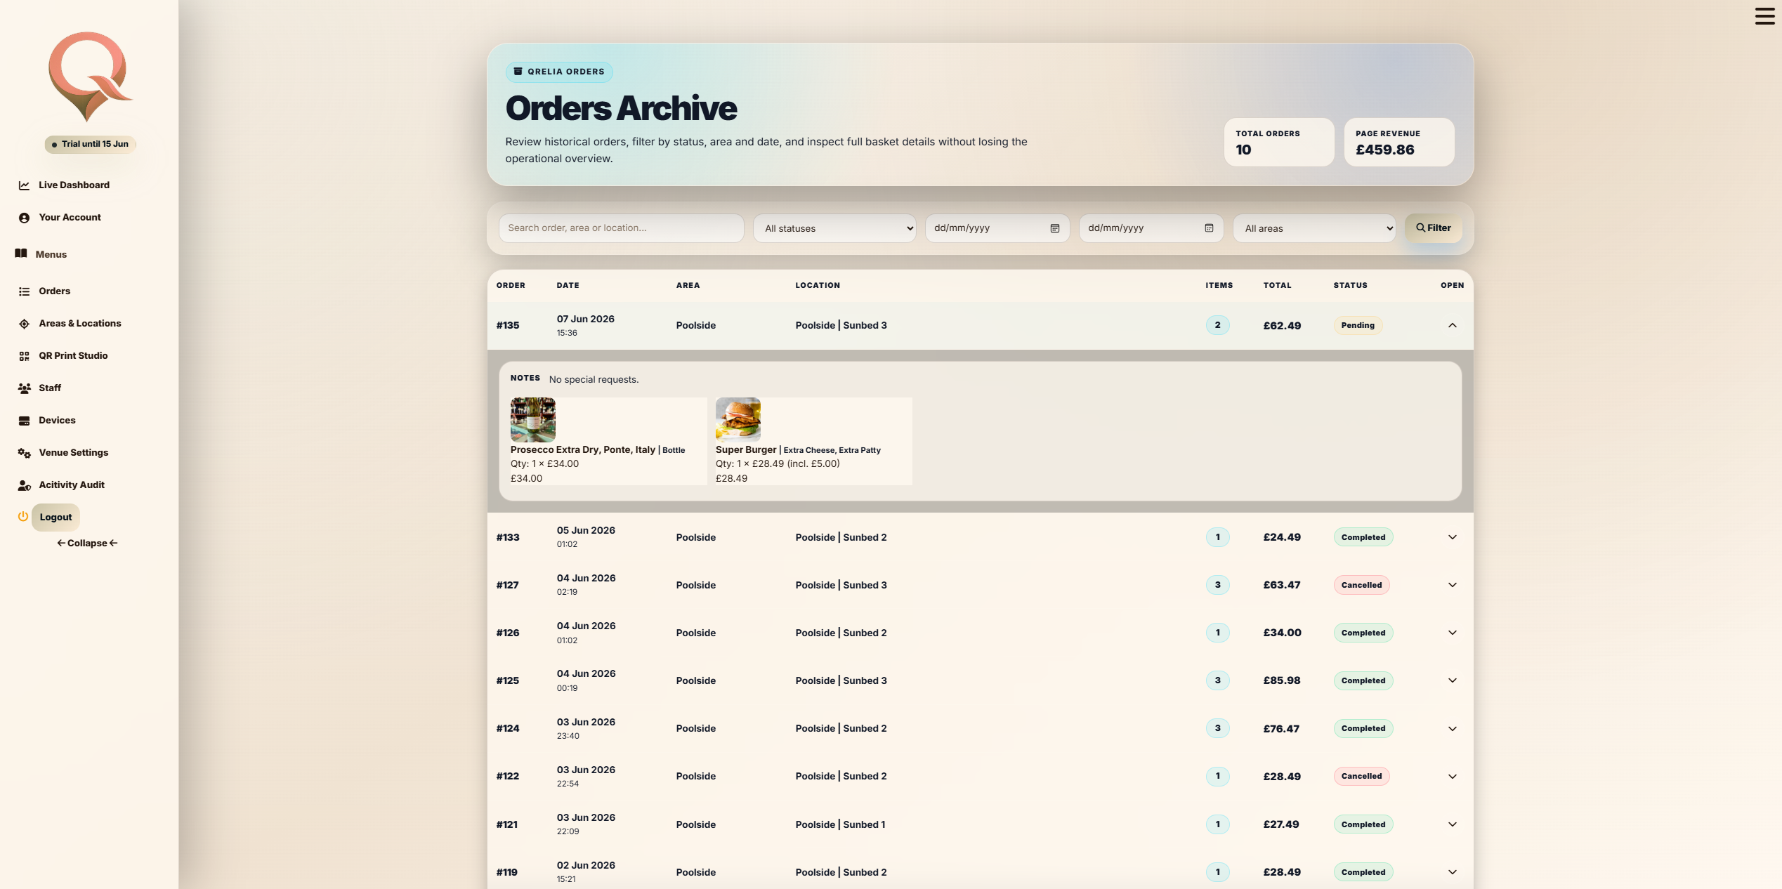This screenshot has width=1782, height=889.
Task: Expand order #125 row
Action: pyautogui.click(x=1452, y=681)
